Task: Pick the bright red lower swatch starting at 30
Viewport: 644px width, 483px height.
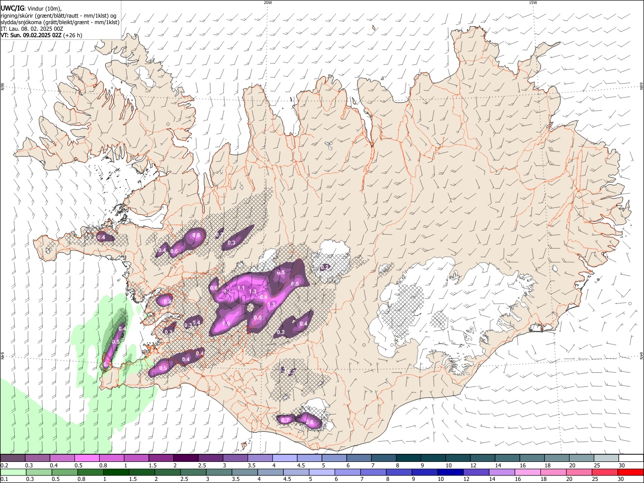Action: tap(630, 472)
